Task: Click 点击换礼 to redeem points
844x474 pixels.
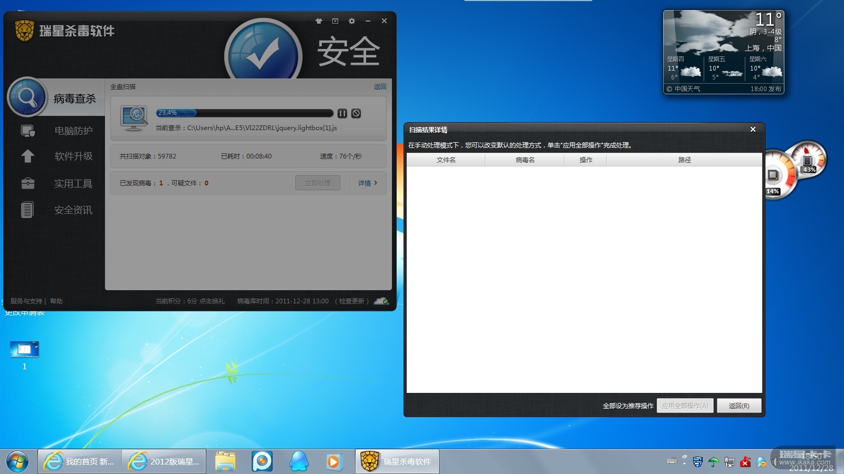Action: pos(212,301)
